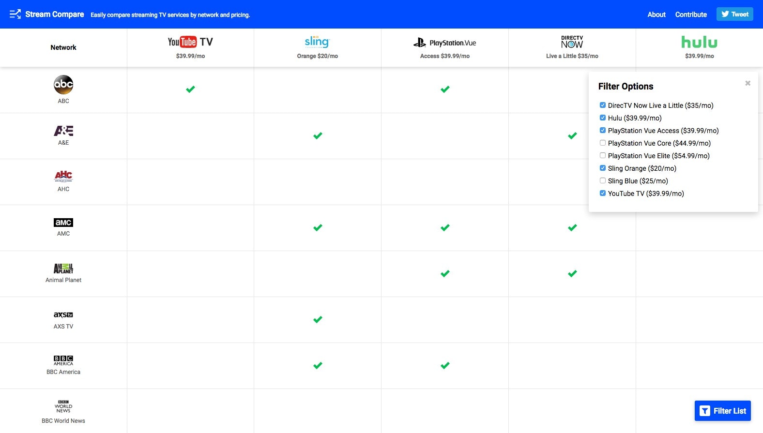Uncheck the Hulu ($39.99/mo) filter
The width and height of the screenshot is (763, 433).
(x=603, y=118)
